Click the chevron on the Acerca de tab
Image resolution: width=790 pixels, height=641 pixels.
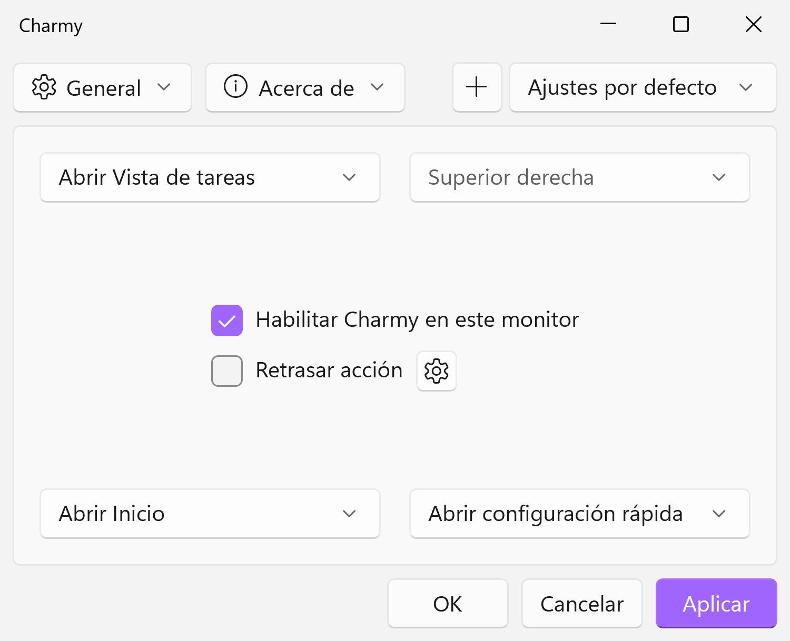(378, 88)
